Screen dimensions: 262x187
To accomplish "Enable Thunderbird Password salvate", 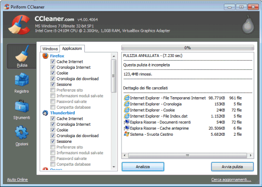I will (x=53, y=158).
